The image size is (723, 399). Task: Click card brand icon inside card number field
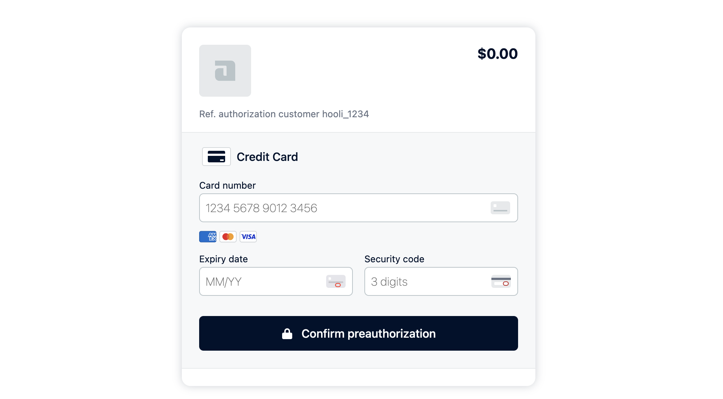tap(500, 208)
